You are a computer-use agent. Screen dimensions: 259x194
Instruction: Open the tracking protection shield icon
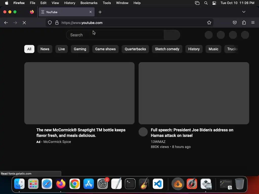click(50, 22)
